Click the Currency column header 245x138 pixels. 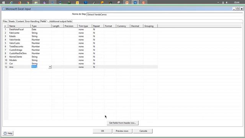point(123,26)
